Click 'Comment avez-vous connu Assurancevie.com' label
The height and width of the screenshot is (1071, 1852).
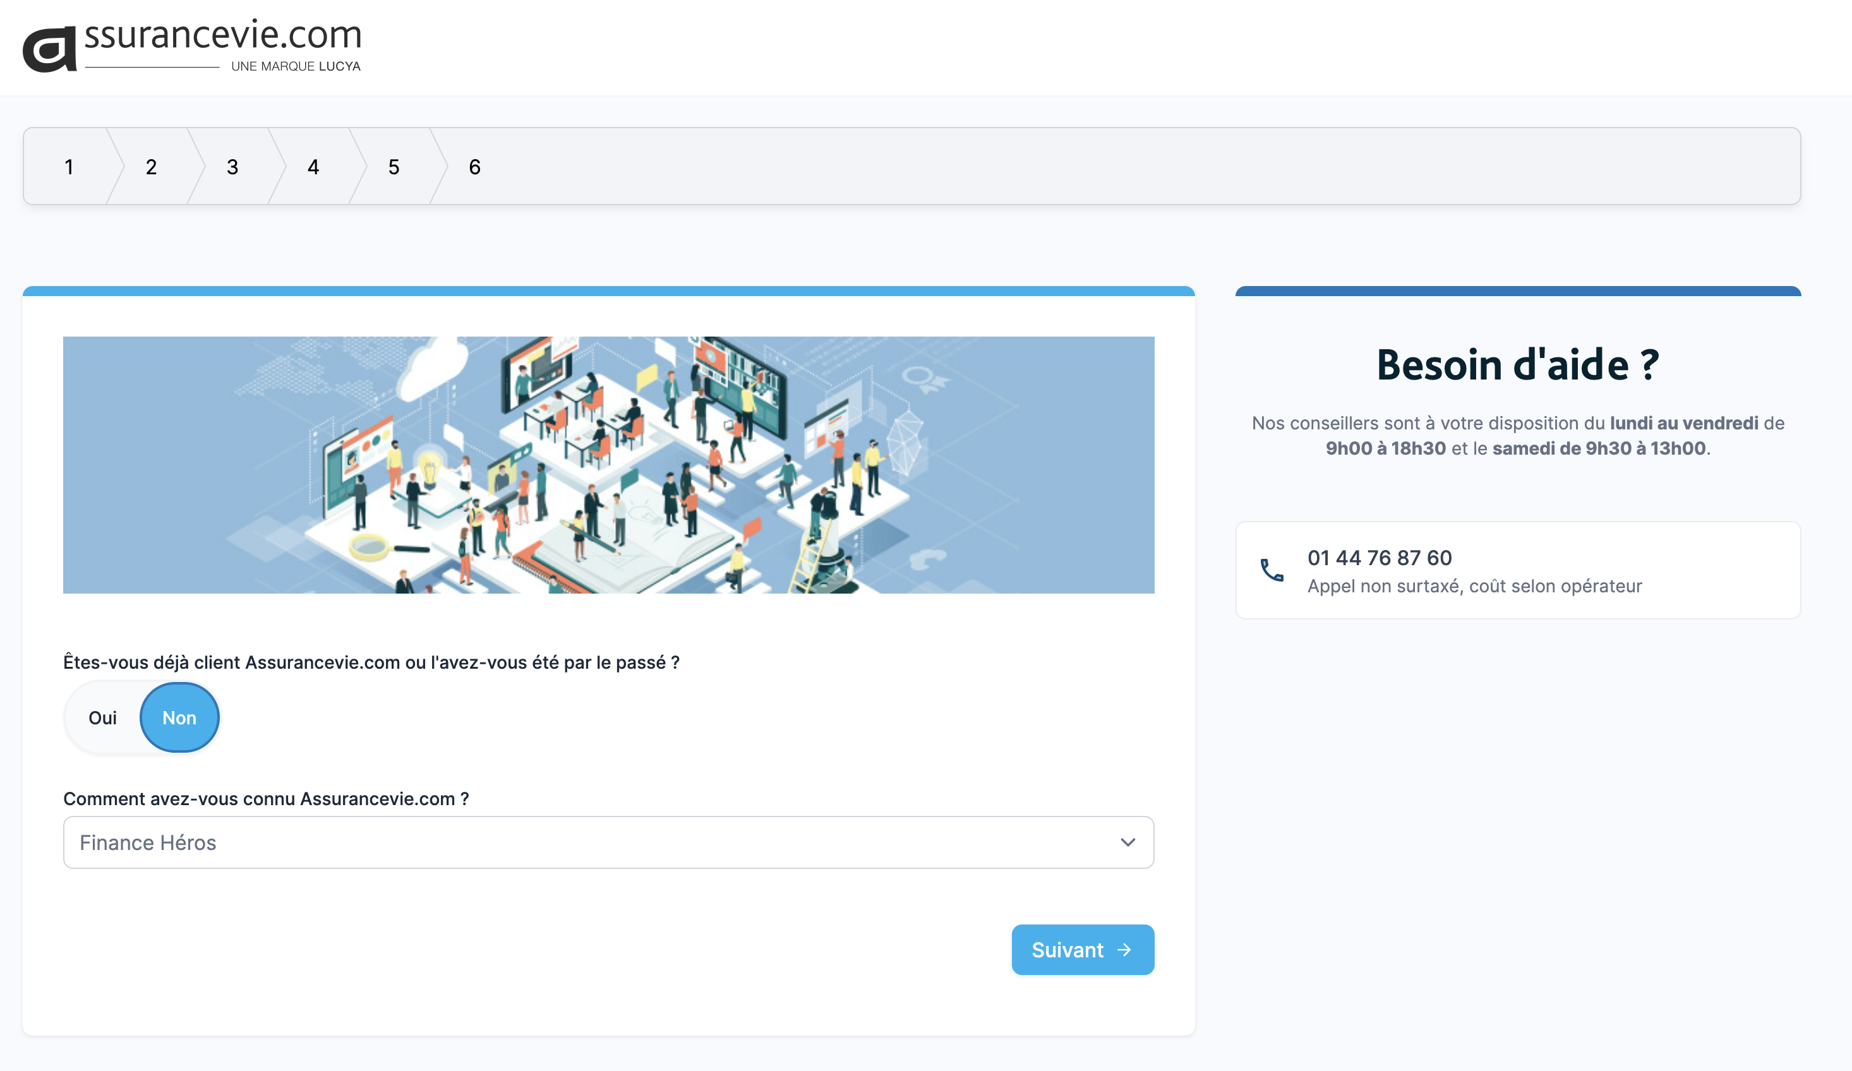click(266, 798)
